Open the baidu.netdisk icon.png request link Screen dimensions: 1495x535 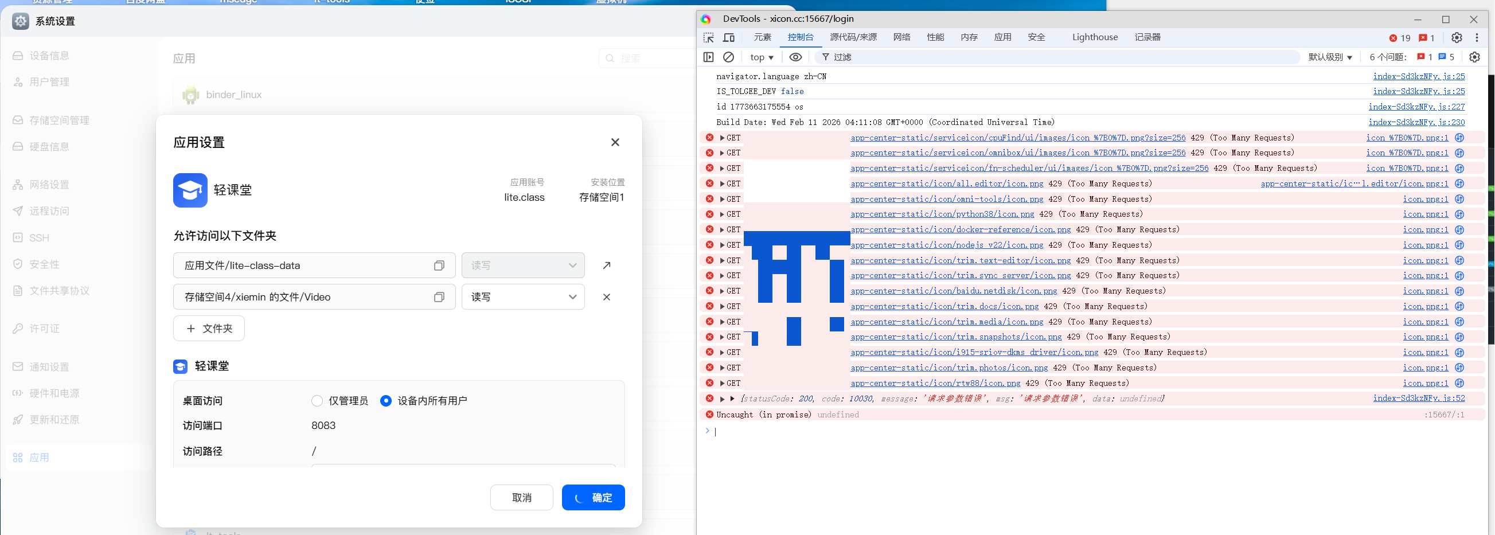[954, 291]
